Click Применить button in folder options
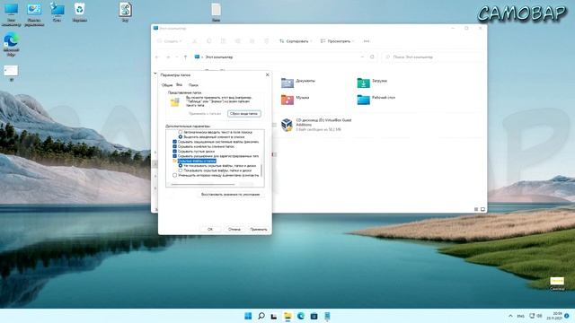Screen dimensions: 575x323 (x=259, y=230)
